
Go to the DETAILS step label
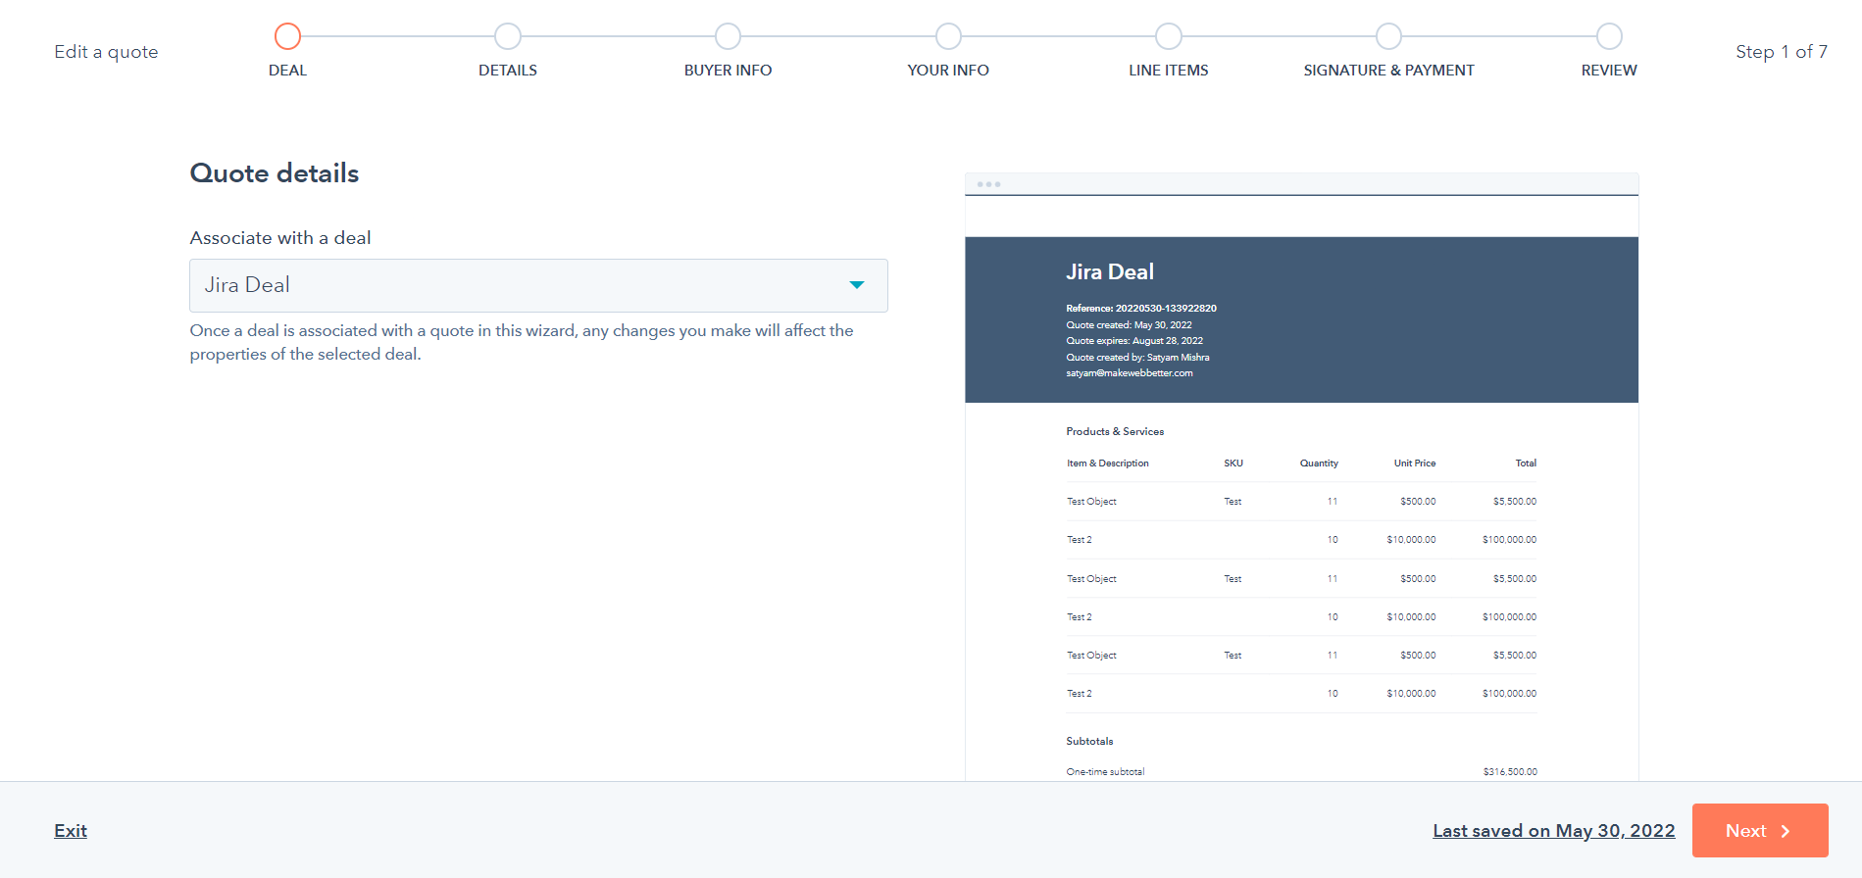[508, 71]
